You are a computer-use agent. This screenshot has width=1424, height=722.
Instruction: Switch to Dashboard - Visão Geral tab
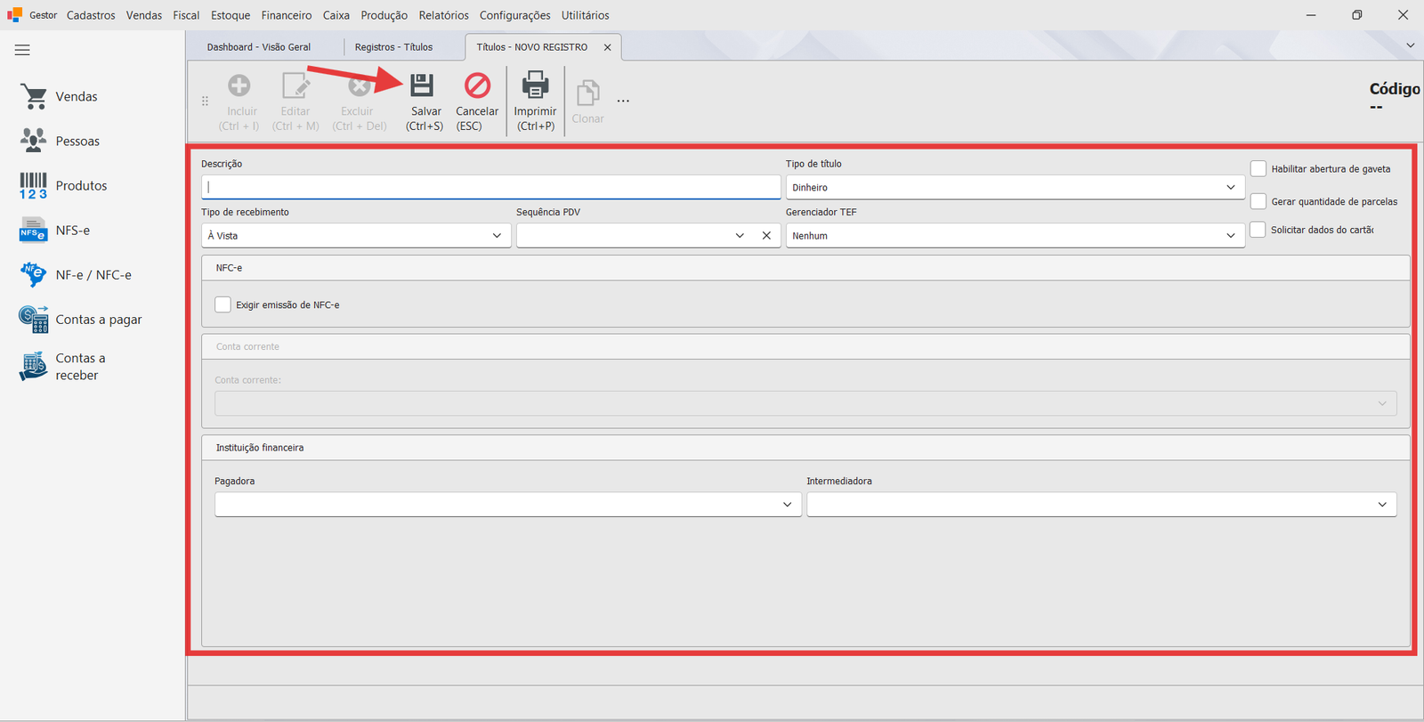pyautogui.click(x=259, y=47)
